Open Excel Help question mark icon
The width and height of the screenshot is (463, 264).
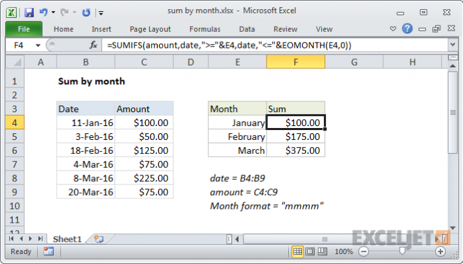click(x=407, y=29)
